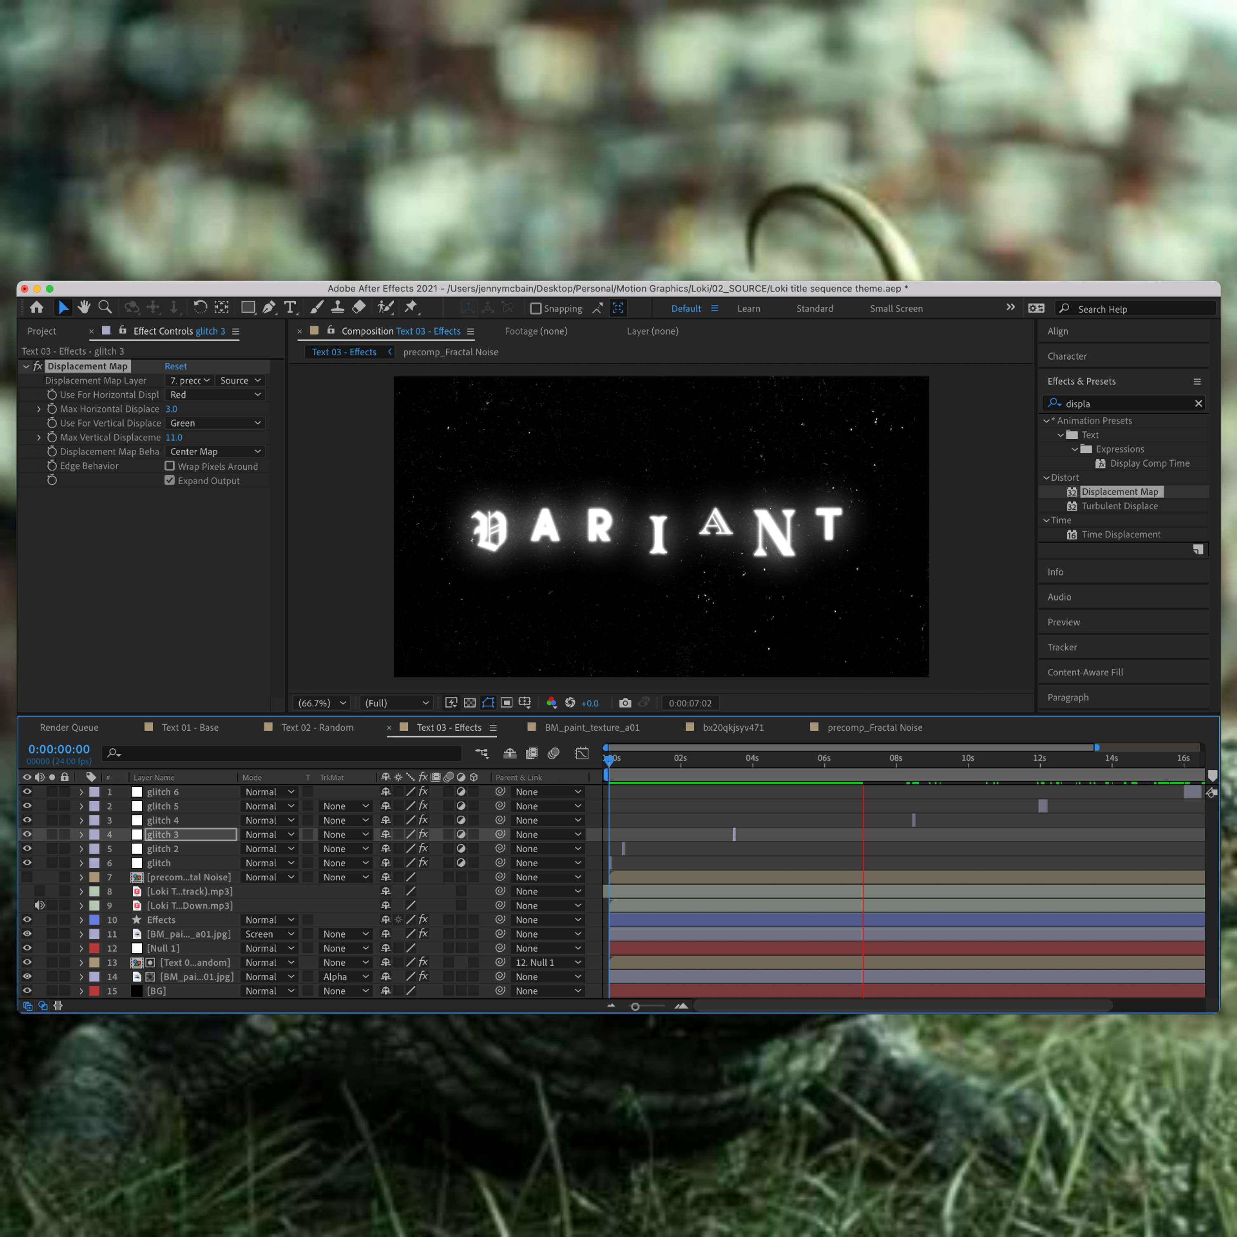Take a snapshot with the camera icon
Screen dimensions: 1237x1237
coord(625,703)
